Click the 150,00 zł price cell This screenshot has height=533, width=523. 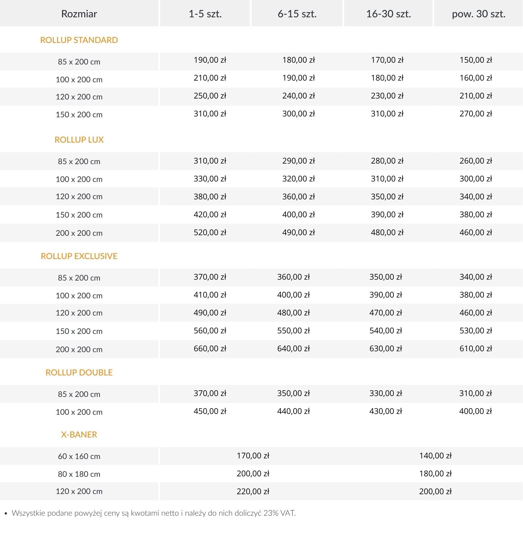(476, 60)
